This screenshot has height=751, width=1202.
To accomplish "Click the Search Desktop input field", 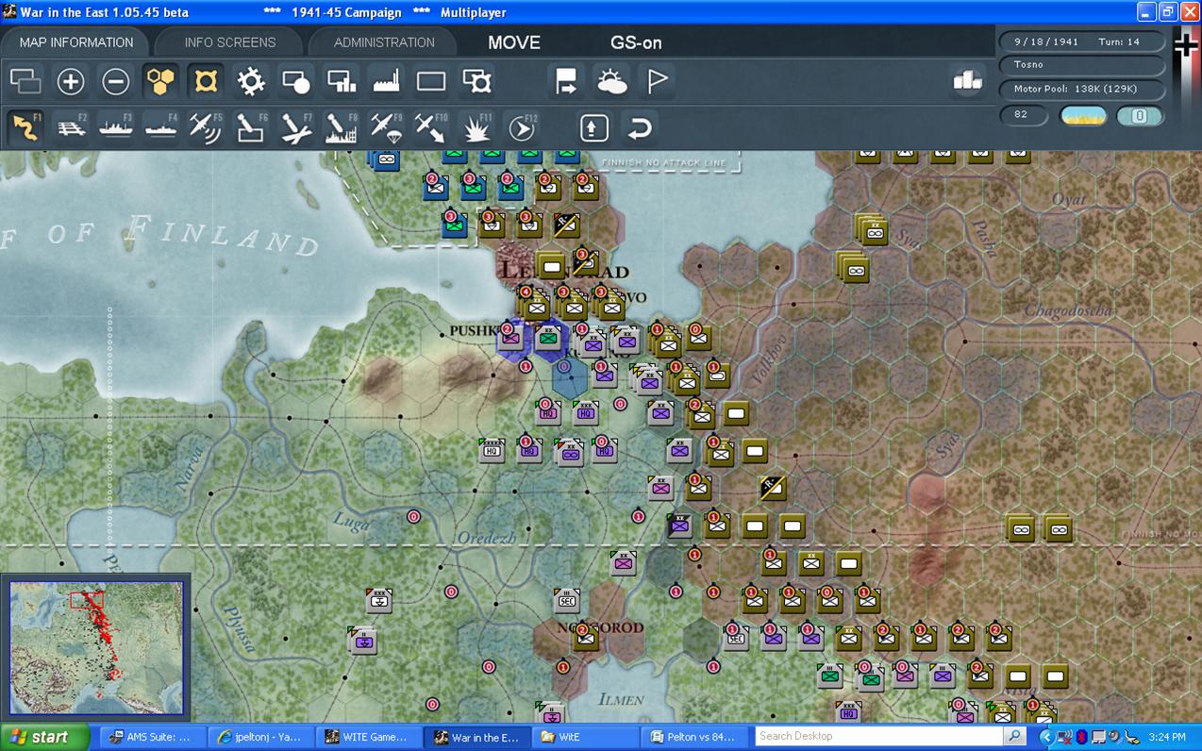I will (x=879, y=736).
